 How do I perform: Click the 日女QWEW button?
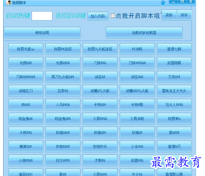tap(63, 160)
